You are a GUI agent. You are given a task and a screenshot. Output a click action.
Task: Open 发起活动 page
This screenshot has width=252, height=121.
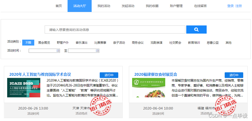128,6
